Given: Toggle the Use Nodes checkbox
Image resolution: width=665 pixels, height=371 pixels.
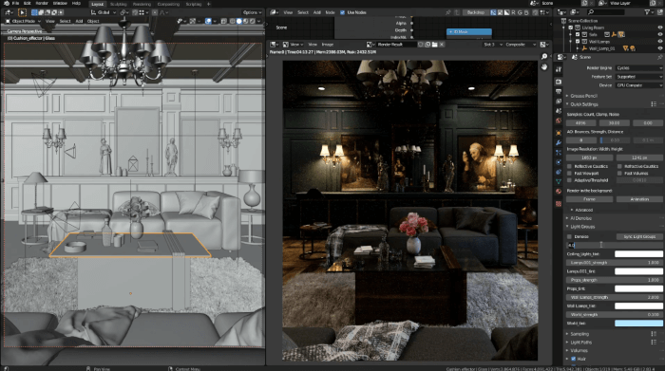Looking at the screenshot, I should [342, 12].
